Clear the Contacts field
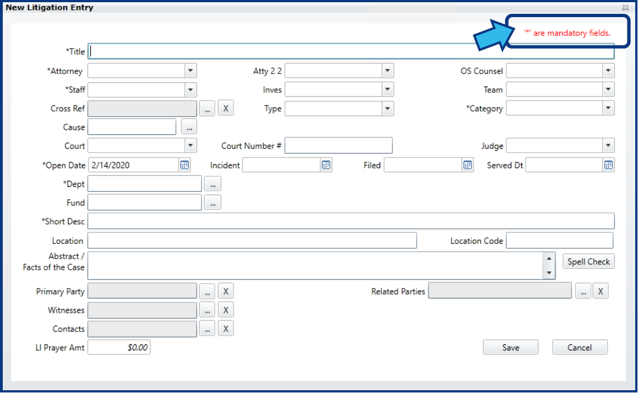This screenshot has height=393, width=638. (226, 328)
